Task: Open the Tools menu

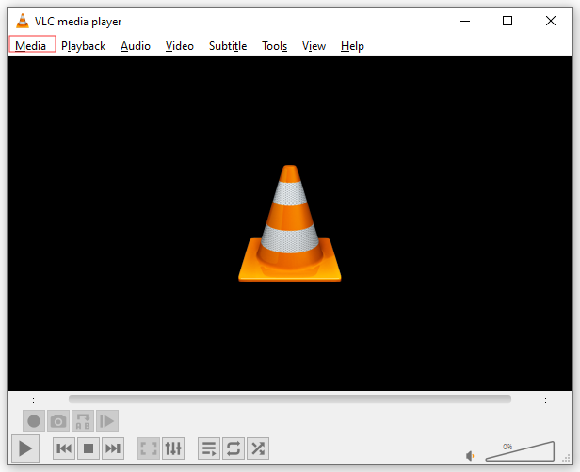Action: coord(275,46)
